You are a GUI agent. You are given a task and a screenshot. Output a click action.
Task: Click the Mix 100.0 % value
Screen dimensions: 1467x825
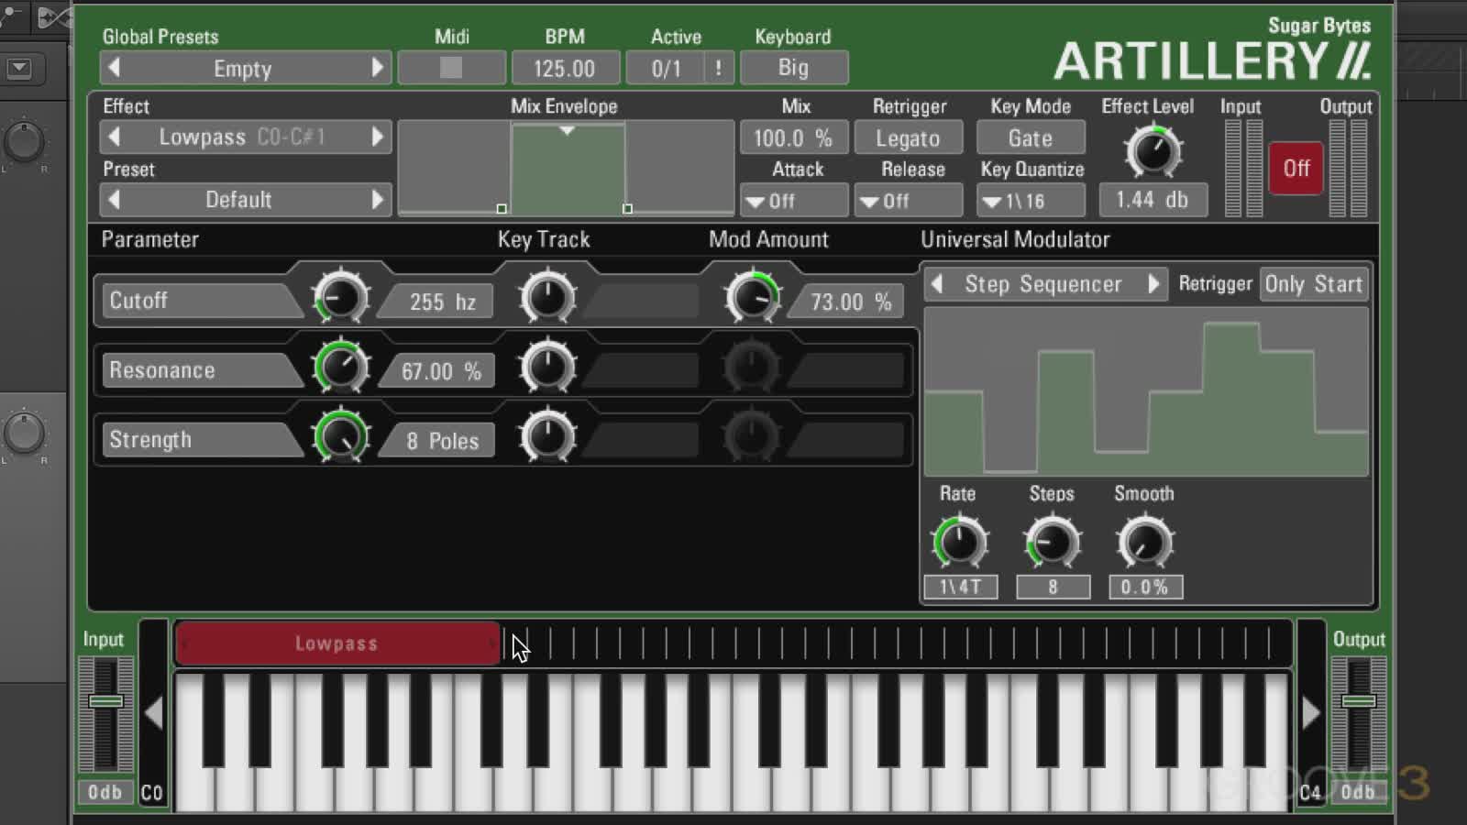click(x=794, y=138)
